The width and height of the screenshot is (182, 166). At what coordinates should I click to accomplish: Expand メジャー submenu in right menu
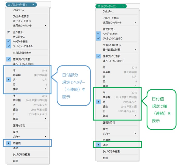click(x=117, y=134)
